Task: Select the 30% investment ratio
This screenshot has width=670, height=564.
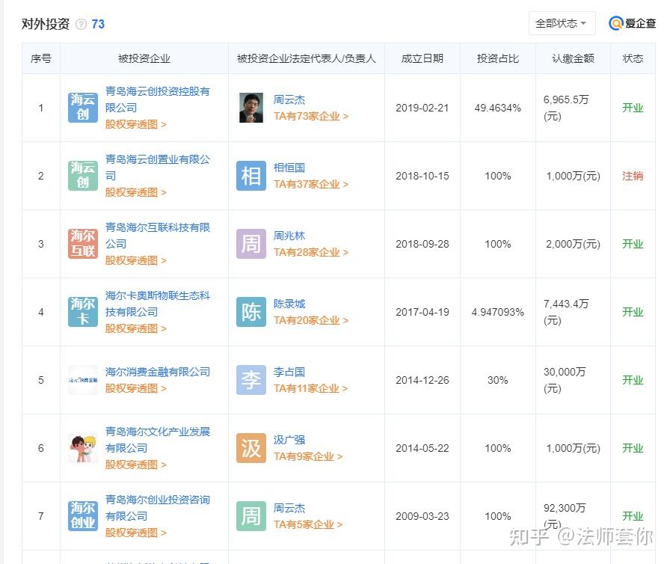Action: tap(498, 380)
